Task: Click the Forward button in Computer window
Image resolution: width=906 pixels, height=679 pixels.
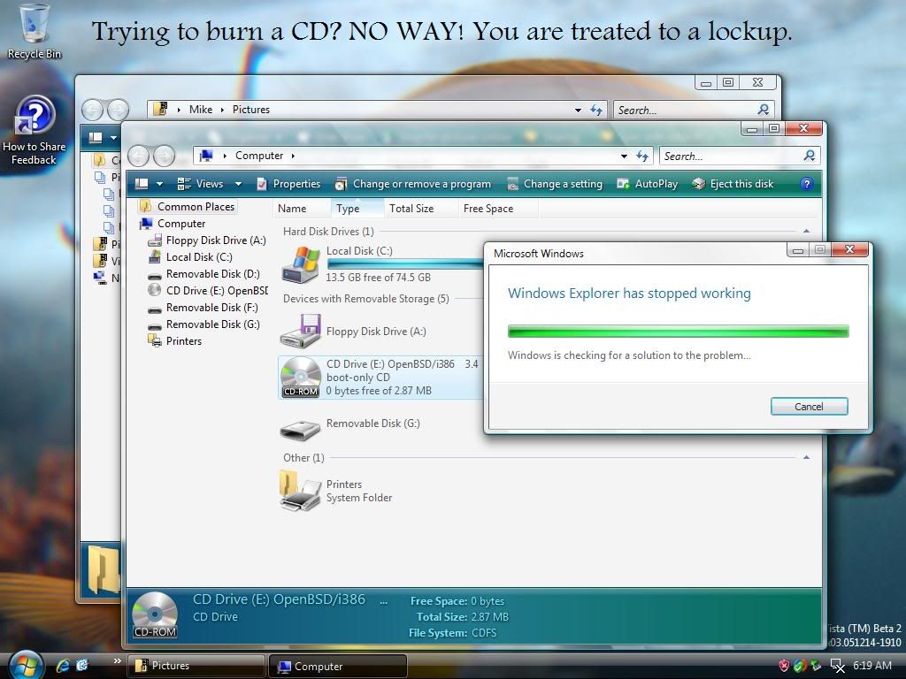Action: (164, 156)
